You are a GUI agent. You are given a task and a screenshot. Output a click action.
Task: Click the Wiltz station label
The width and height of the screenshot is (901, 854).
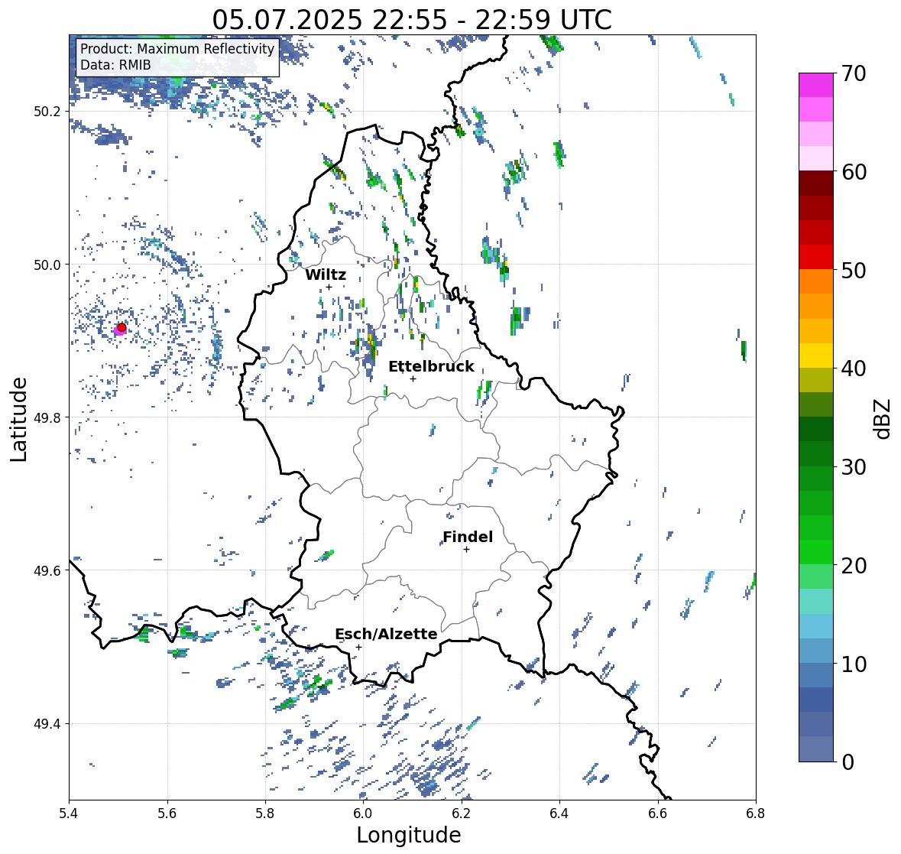tap(326, 274)
